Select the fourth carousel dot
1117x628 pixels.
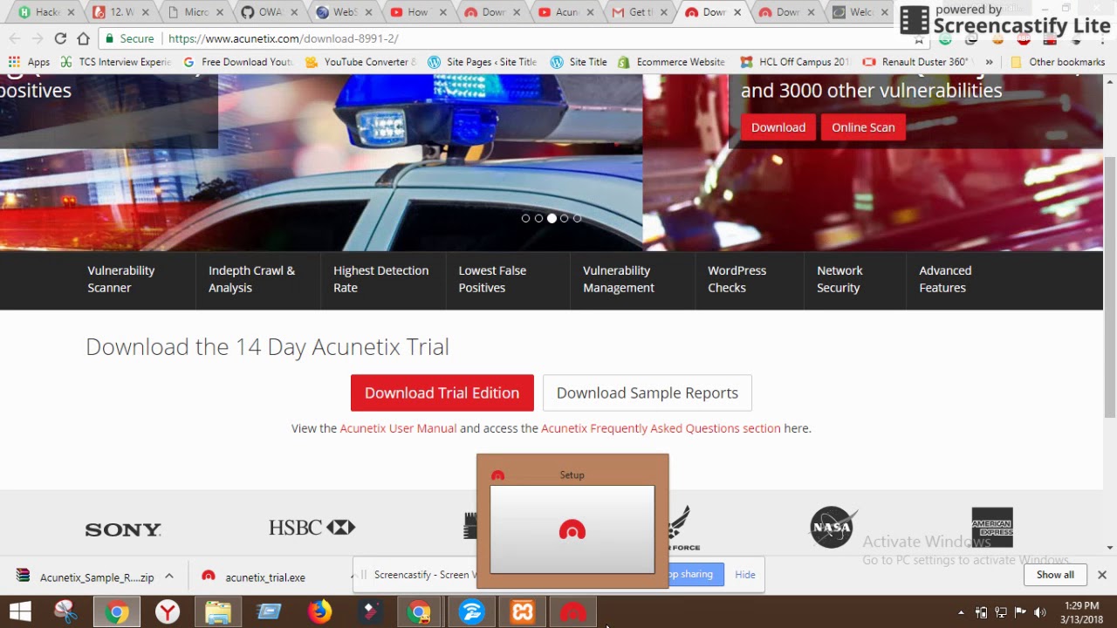(x=565, y=218)
